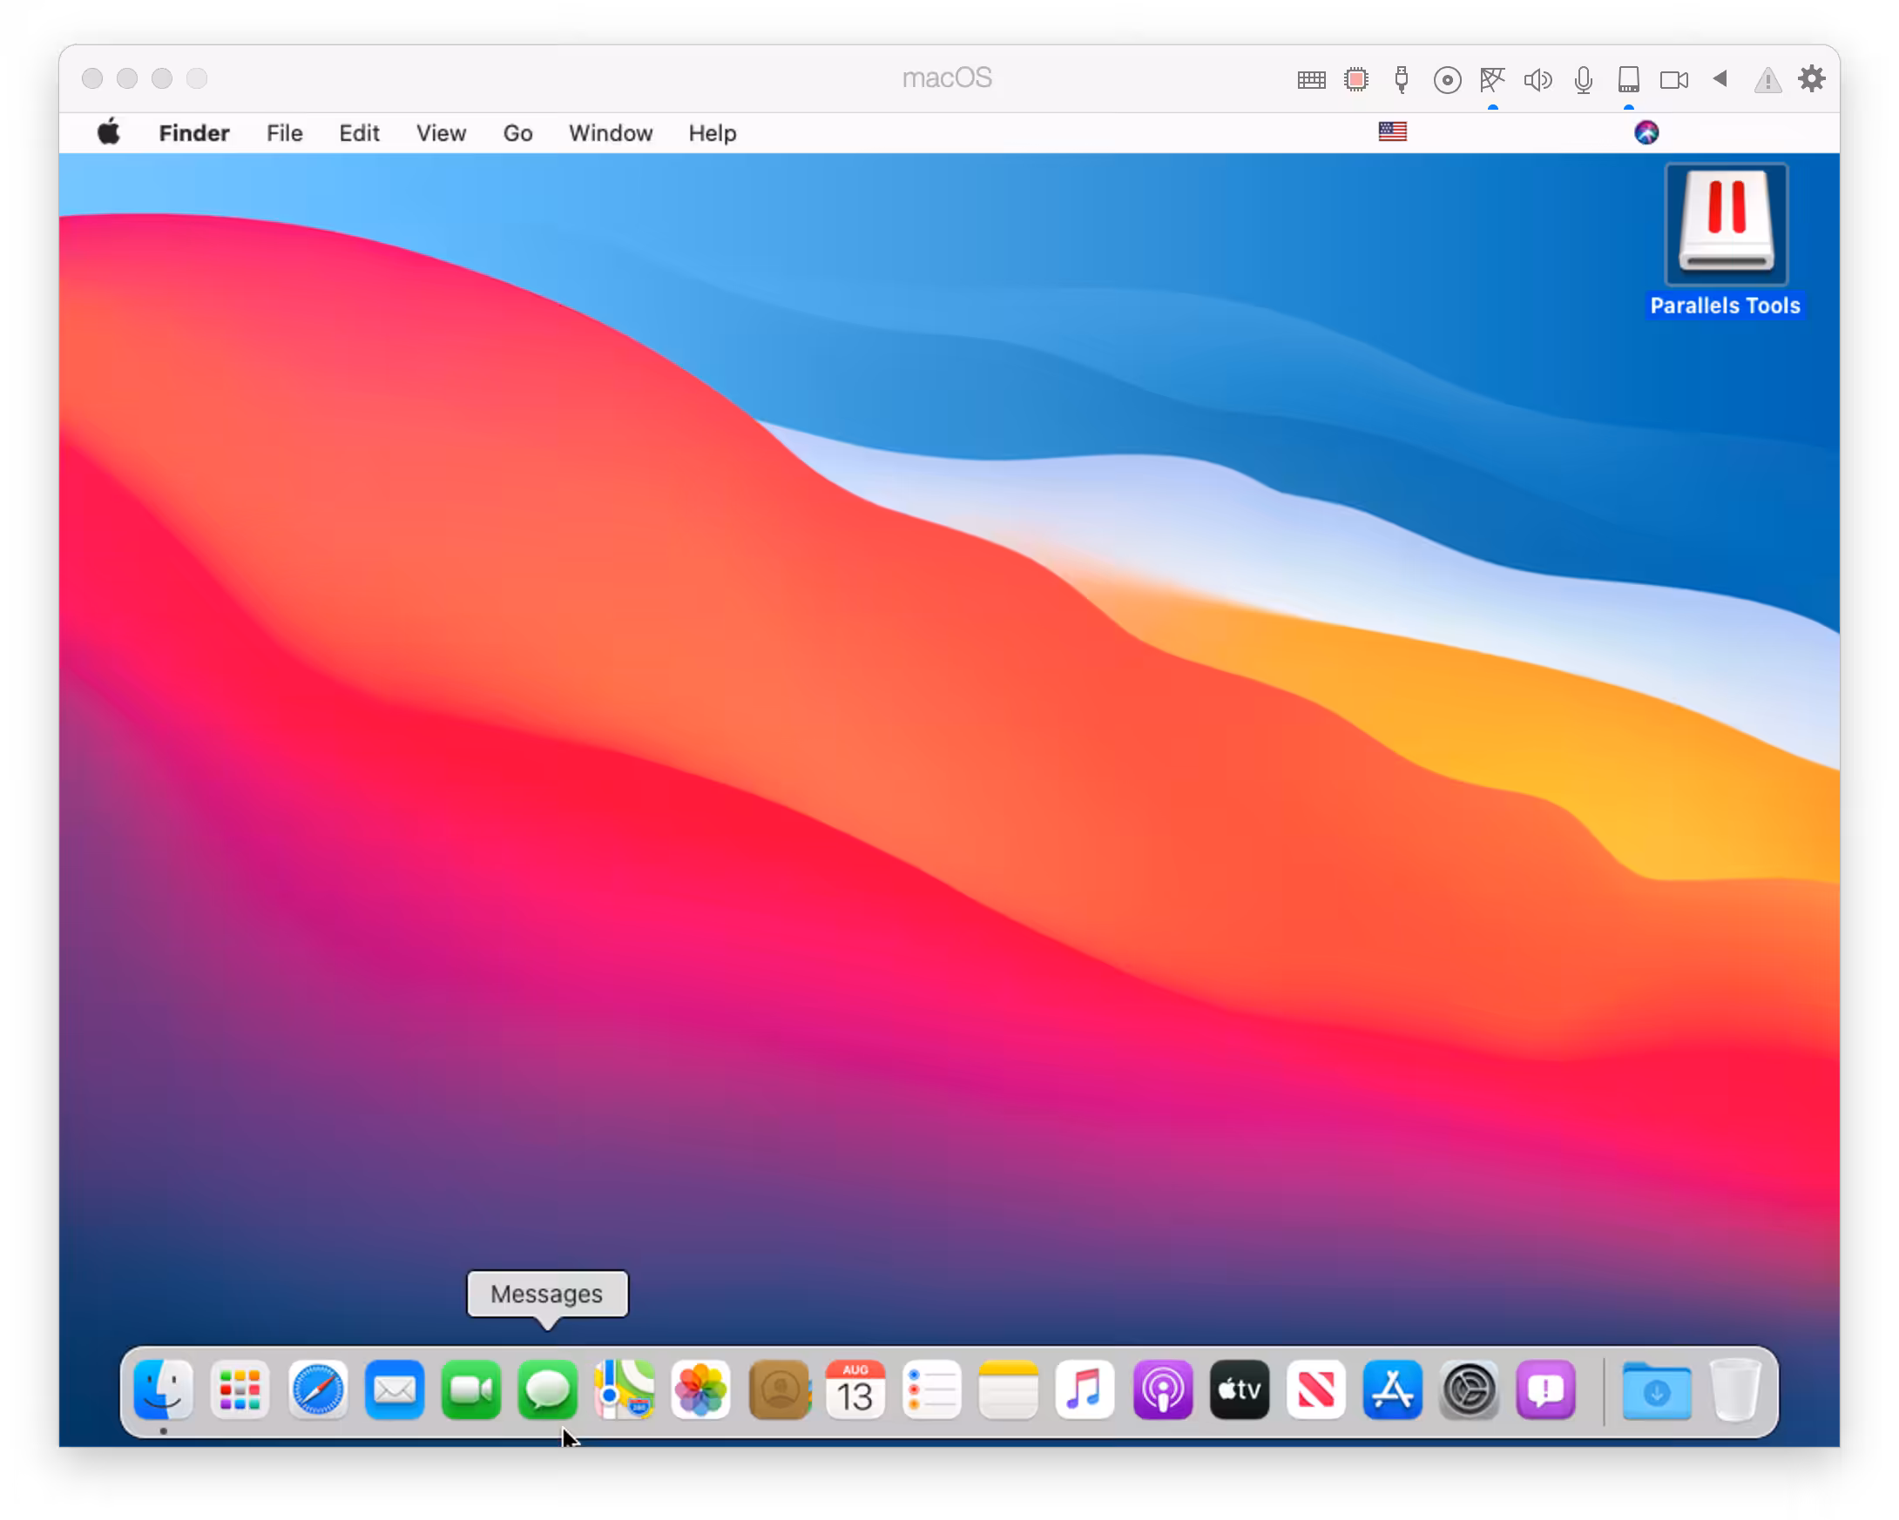Viewport: 1899px width, 1520px height.
Task: Collapse status icons with triangle arrow
Action: [x=1720, y=79]
